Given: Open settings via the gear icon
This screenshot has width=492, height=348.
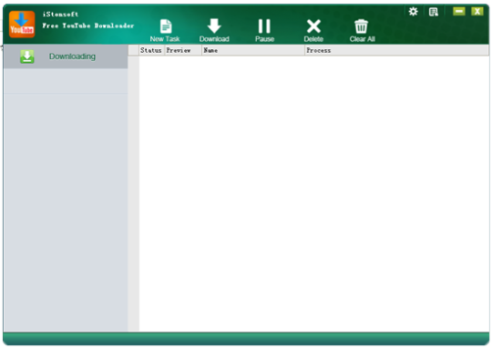Looking at the screenshot, I should [x=414, y=12].
